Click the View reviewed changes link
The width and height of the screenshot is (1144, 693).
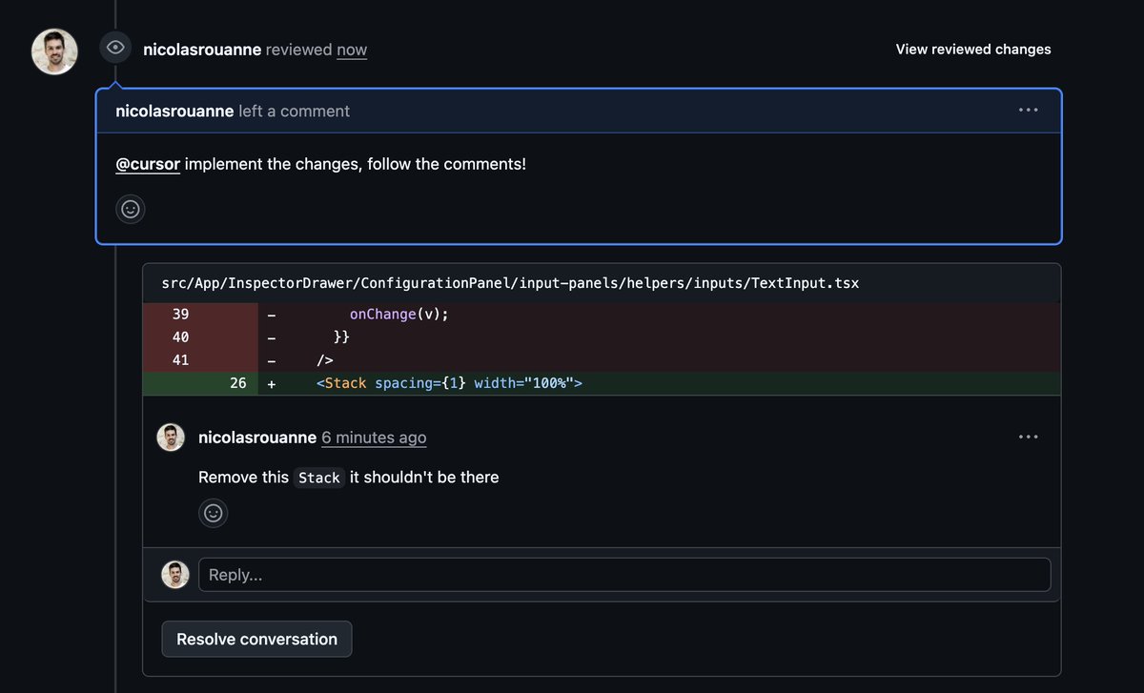[x=972, y=49]
